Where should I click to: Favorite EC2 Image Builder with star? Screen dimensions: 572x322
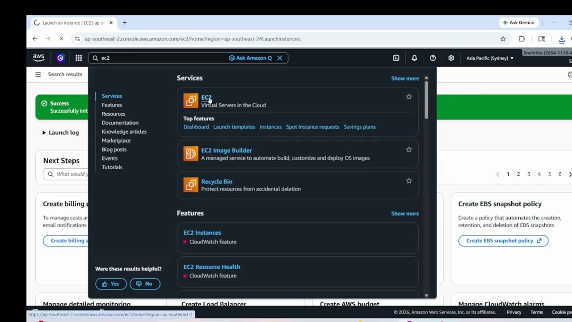tap(409, 149)
